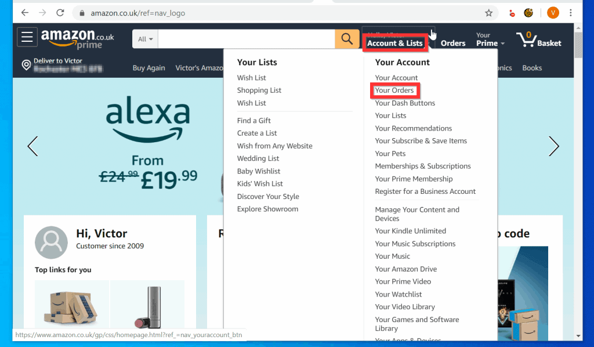The height and width of the screenshot is (347, 594).
Task: Open Baby Wishlist
Action: click(259, 171)
